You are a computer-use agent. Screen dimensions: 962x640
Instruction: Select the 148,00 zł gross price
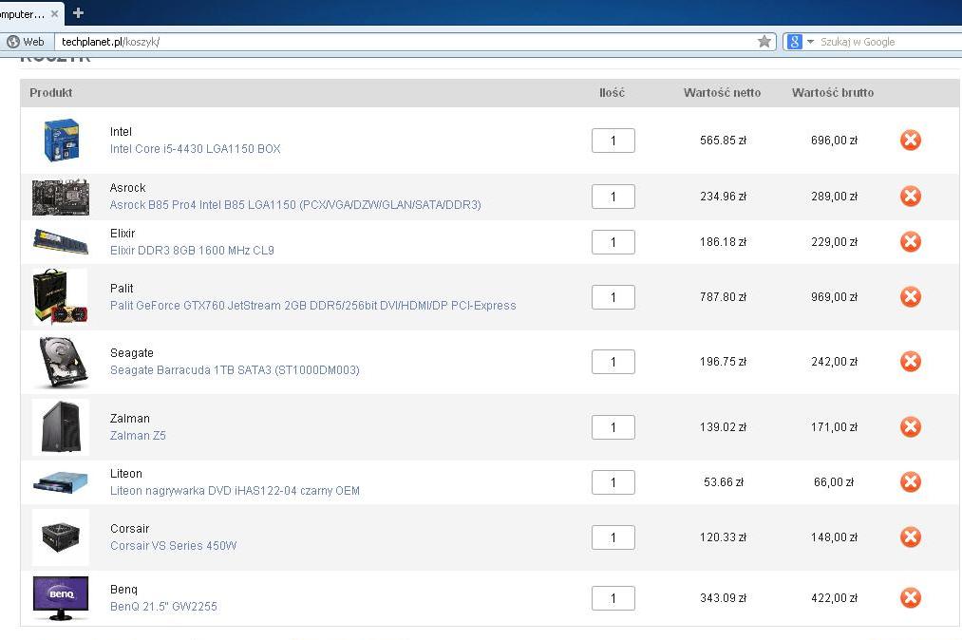[834, 536]
